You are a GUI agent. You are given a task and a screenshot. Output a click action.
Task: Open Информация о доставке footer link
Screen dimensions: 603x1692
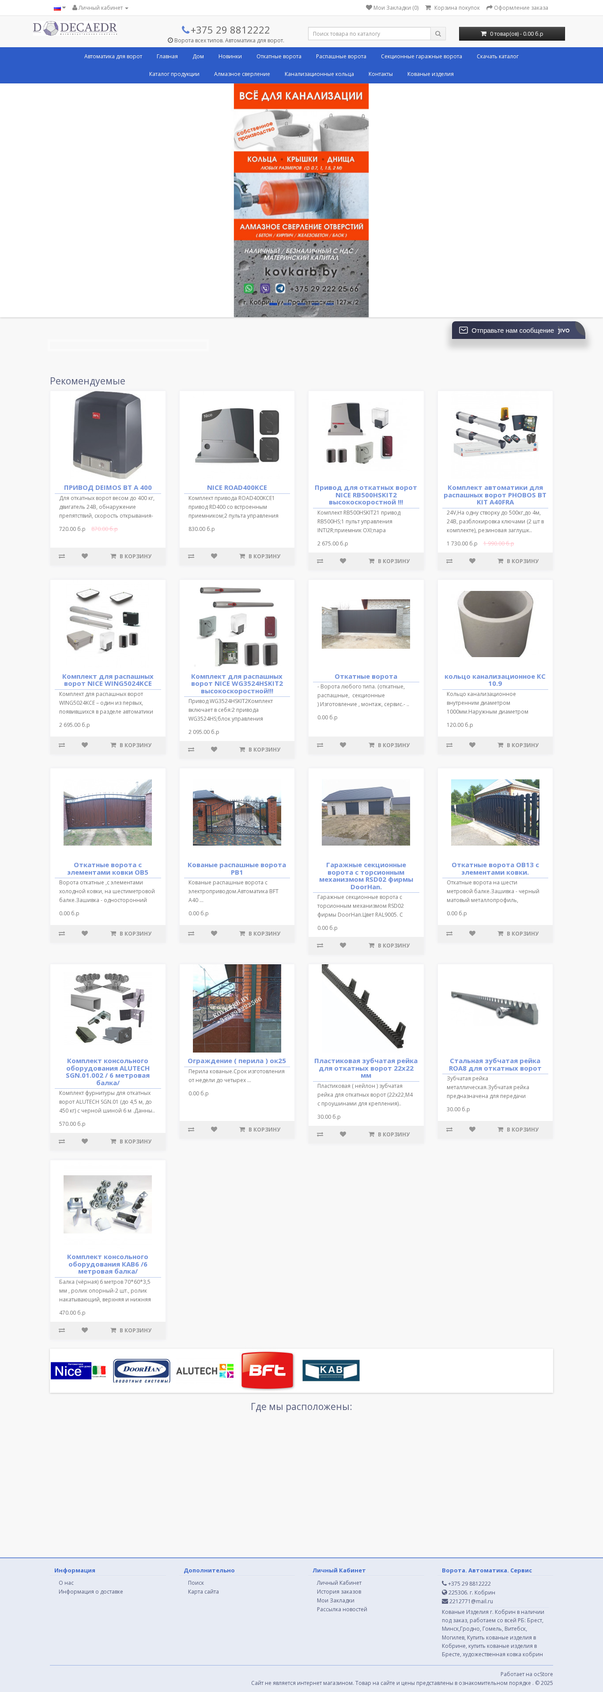coord(90,1591)
